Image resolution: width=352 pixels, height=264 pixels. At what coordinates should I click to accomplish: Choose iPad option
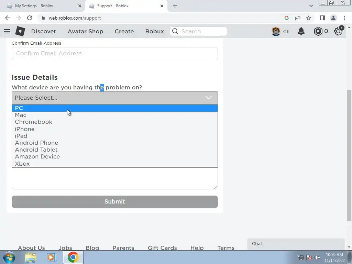115,136
